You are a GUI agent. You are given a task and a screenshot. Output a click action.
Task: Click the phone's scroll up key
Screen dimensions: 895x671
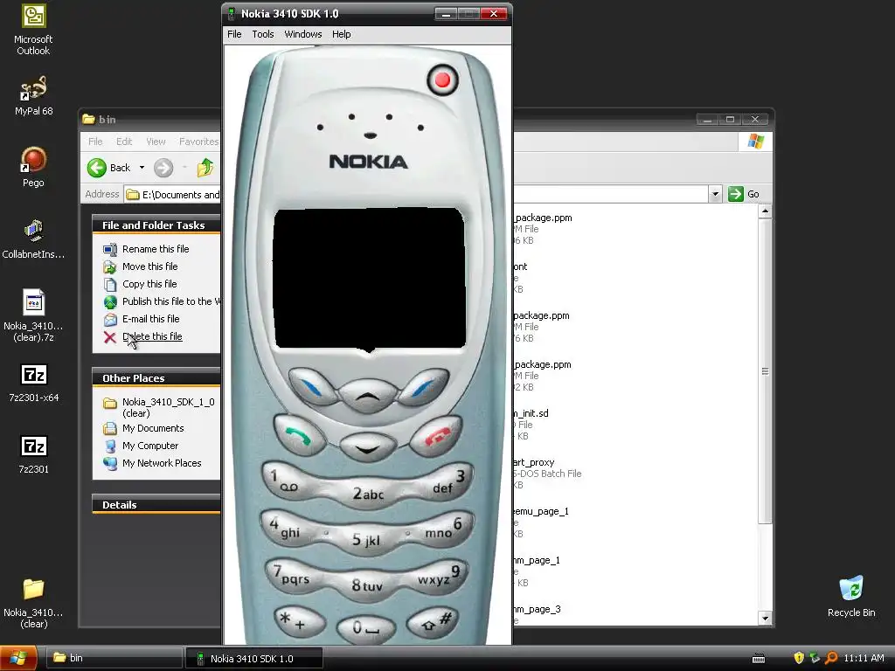tap(368, 394)
